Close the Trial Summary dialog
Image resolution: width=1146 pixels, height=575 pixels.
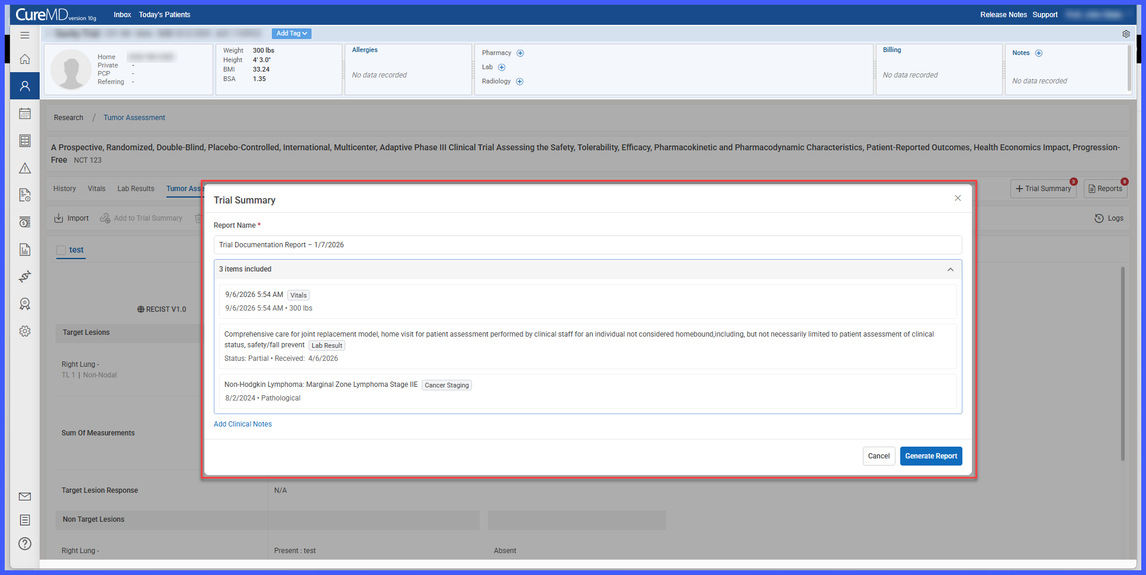tap(958, 198)
